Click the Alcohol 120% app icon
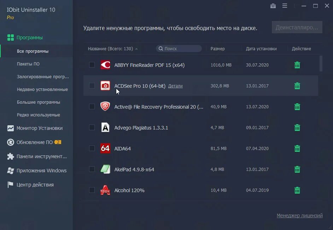The height and width of the screenshot is (230, 333). [105, 190]
